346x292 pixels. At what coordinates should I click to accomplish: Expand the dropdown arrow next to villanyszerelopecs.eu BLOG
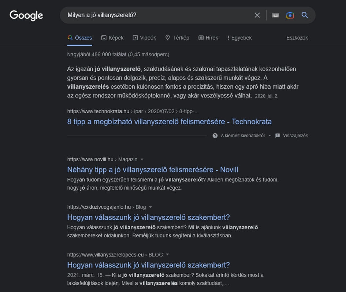pos(167,255)
